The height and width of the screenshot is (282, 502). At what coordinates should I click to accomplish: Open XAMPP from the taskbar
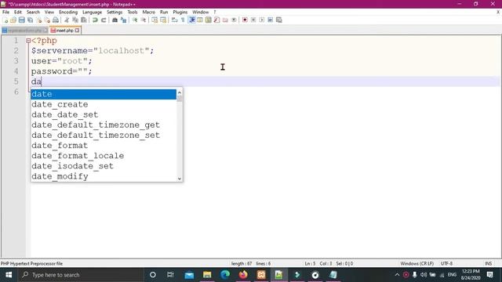(x=261, y=275)
